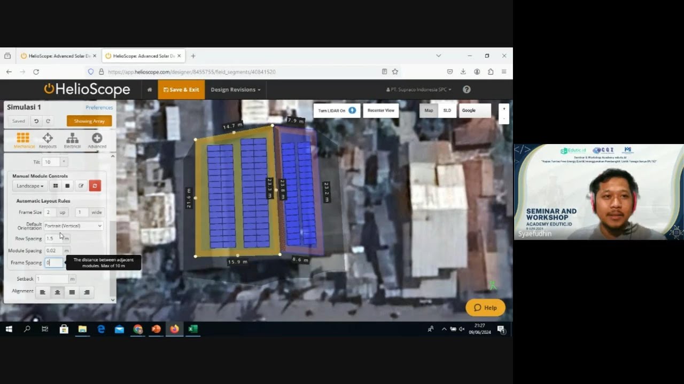684x384 pixels.
Task: Bookmark this page with star icon
Action: [395, 71]
